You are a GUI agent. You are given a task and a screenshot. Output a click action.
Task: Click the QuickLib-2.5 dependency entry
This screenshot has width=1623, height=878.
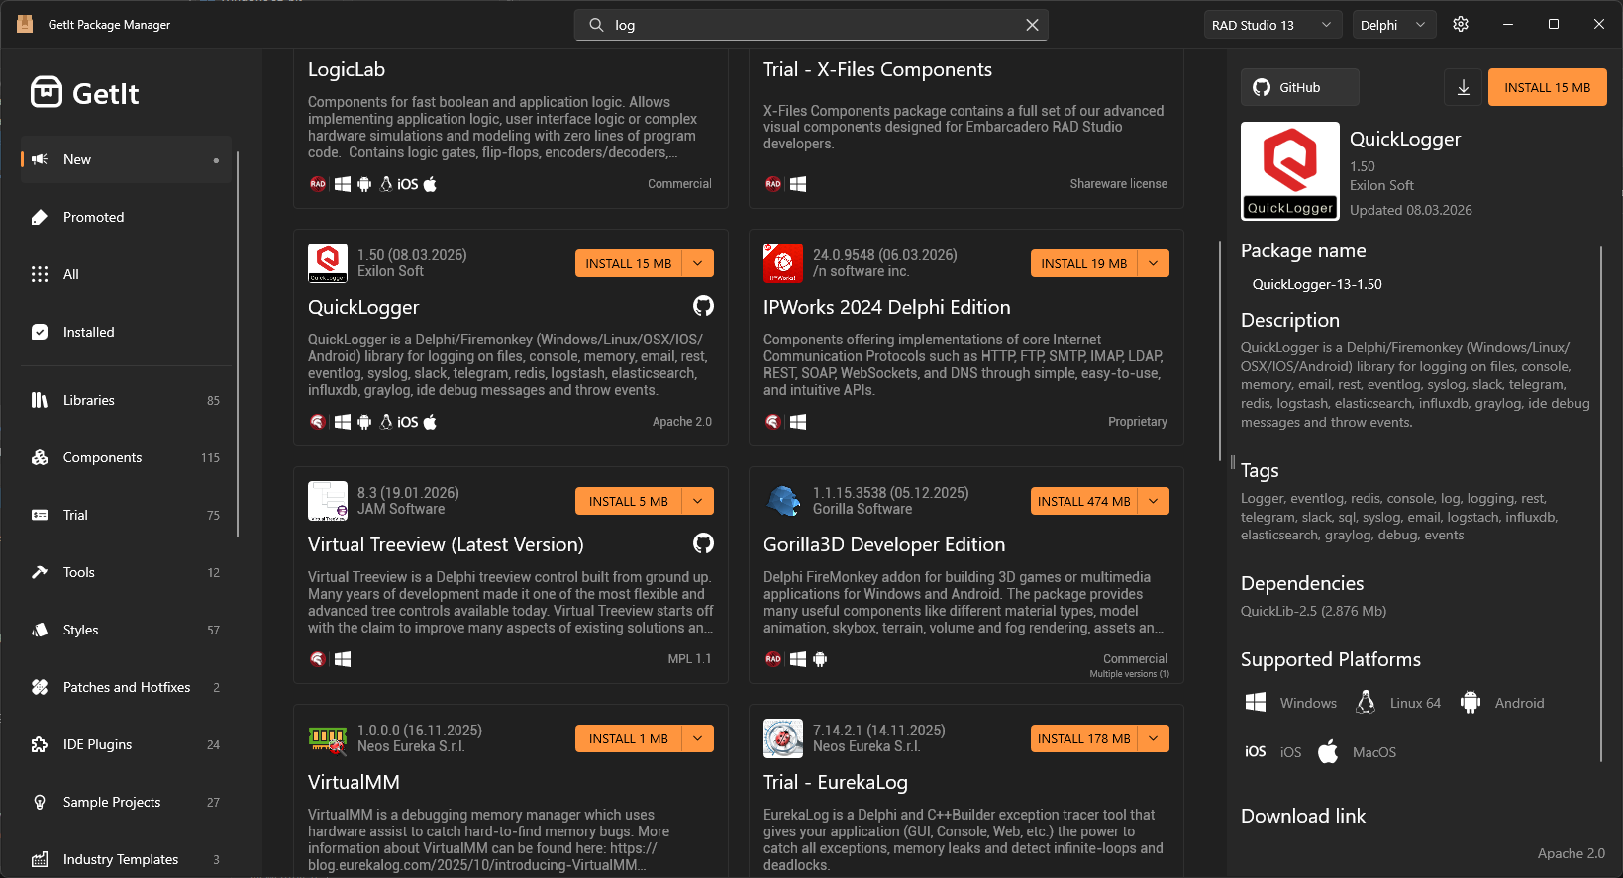1313,611
